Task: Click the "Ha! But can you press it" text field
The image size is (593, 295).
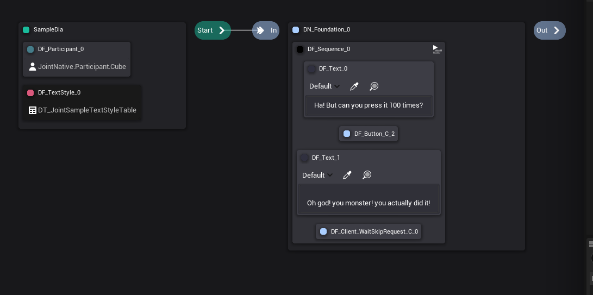Action: coord(369,105)
